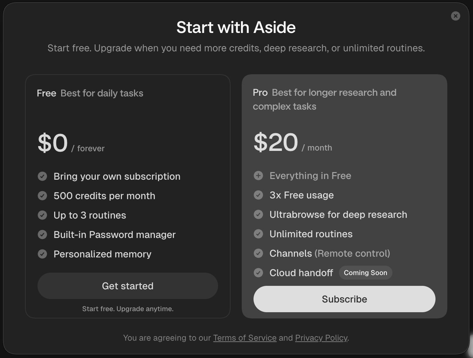Subscribe to the Pro plan
Image resolution: width=473 pixels, height=358 pixels.
(x=345, y=299)
